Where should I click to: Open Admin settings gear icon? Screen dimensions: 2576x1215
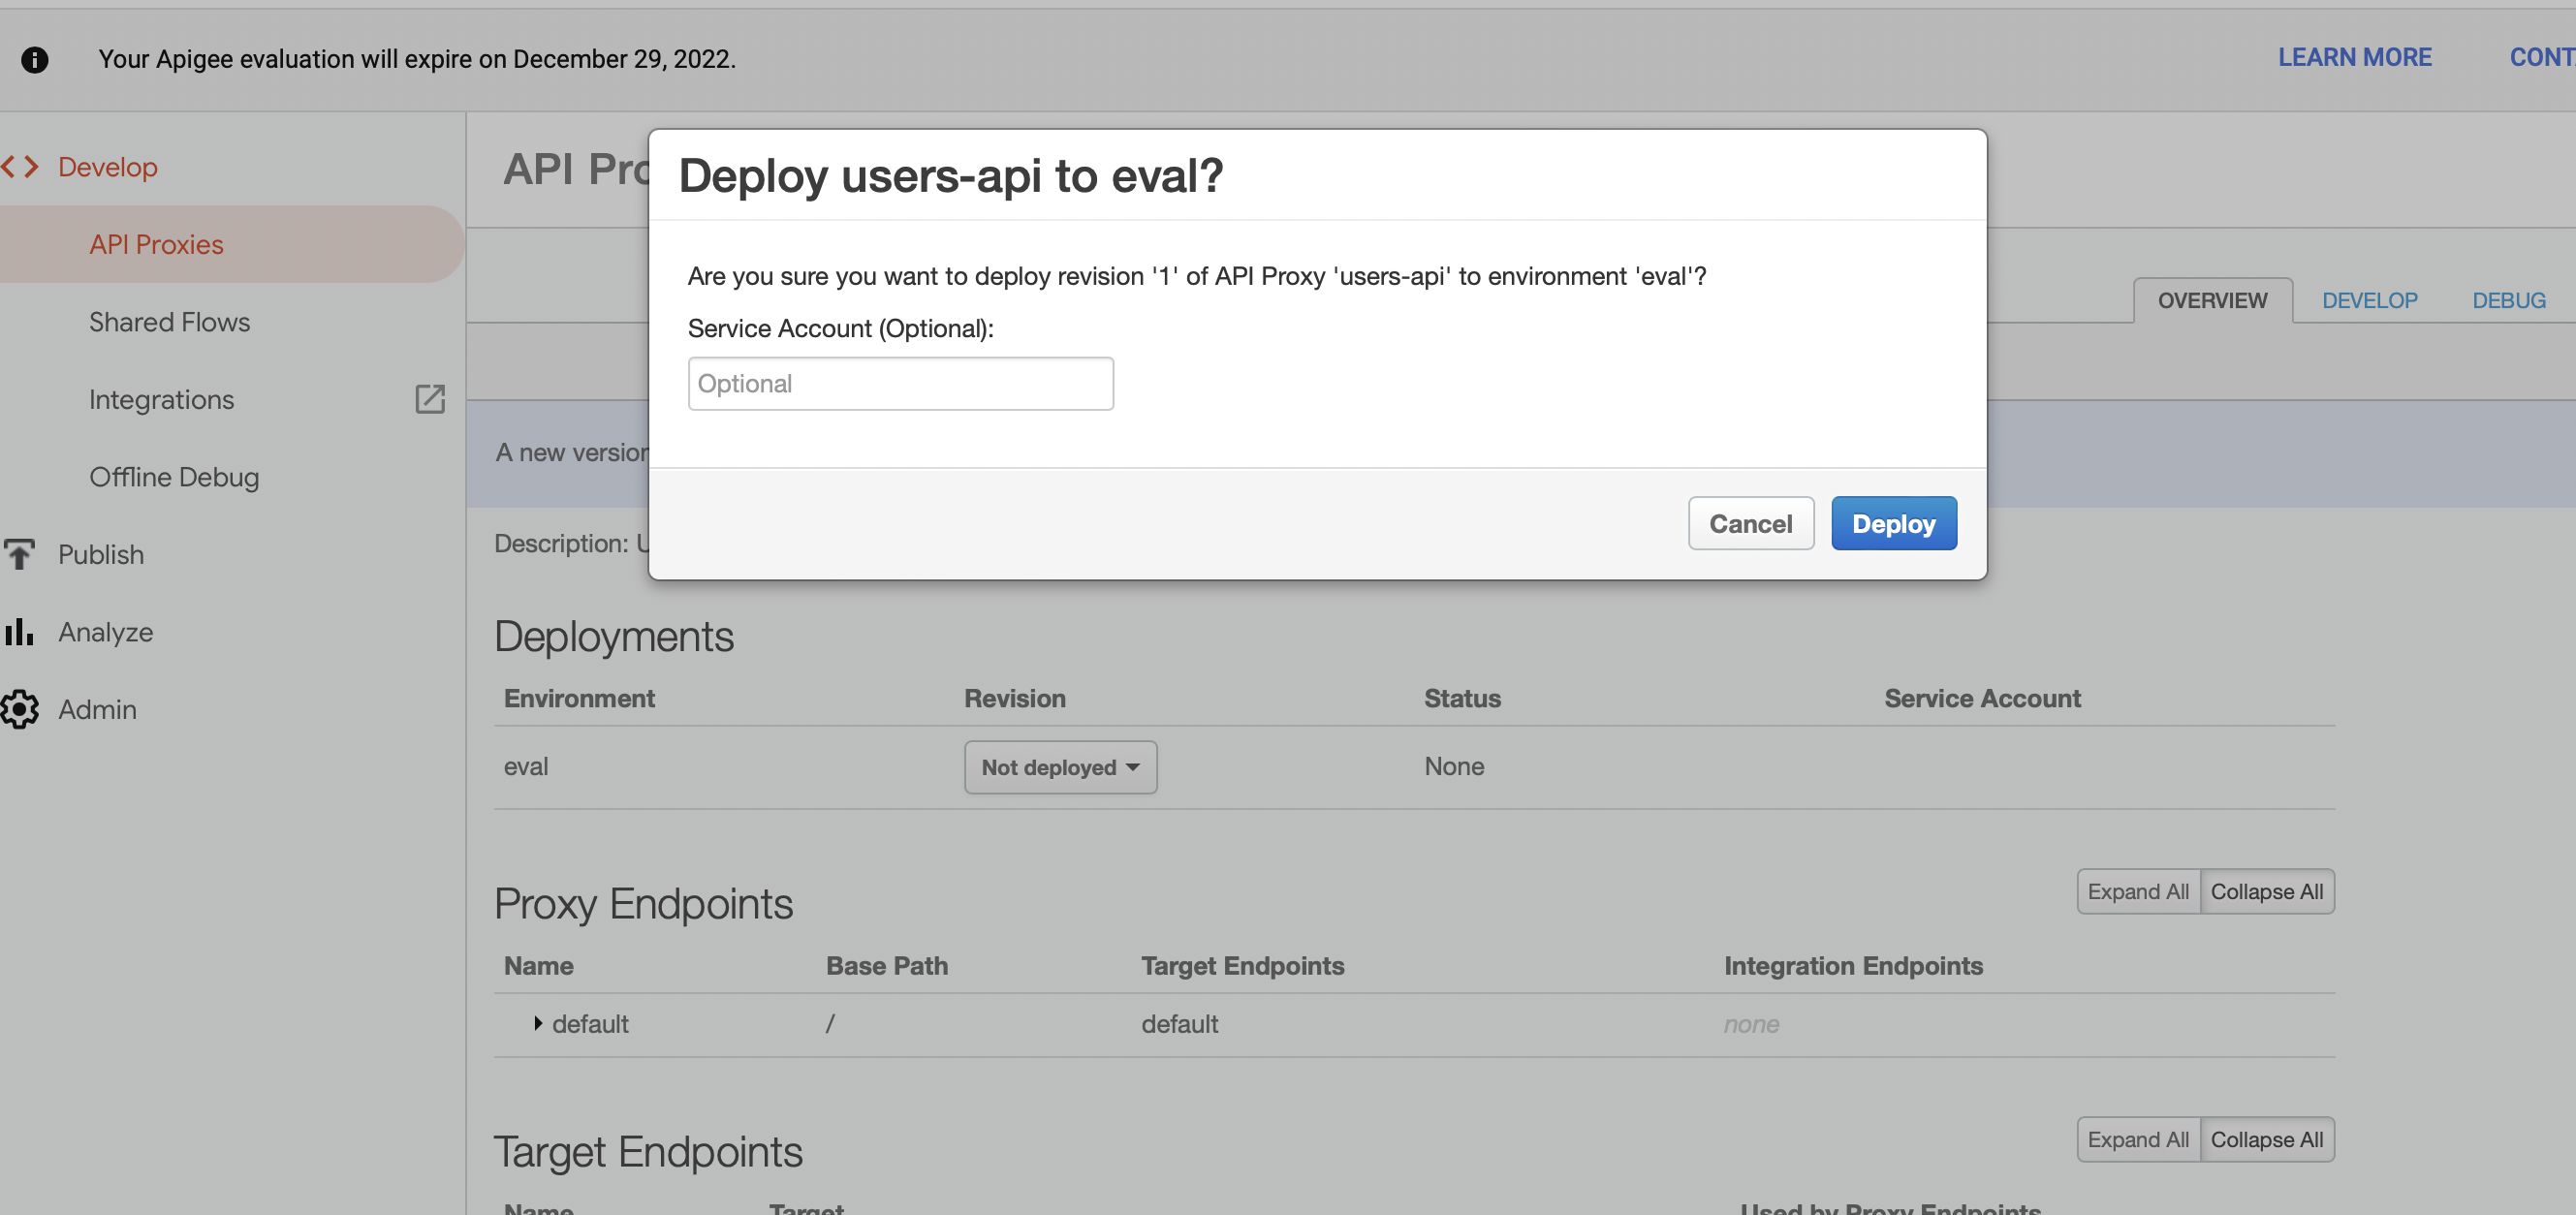click(x=20, y=709)
